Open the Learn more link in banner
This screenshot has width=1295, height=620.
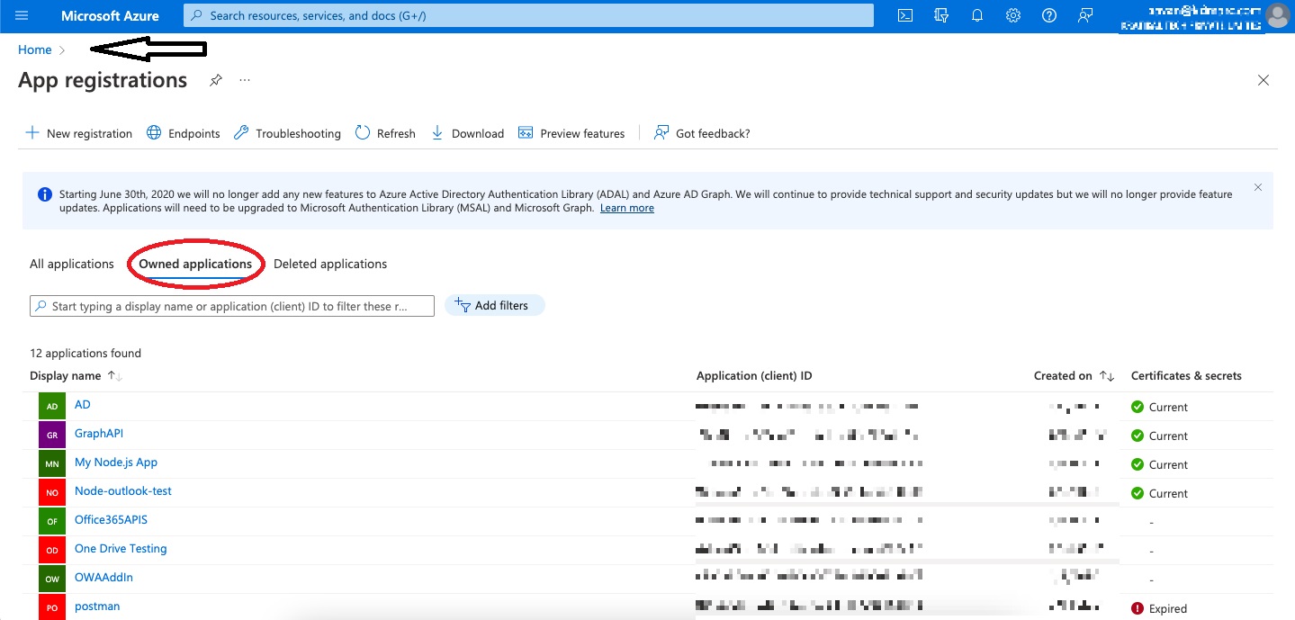pos(627,208)
